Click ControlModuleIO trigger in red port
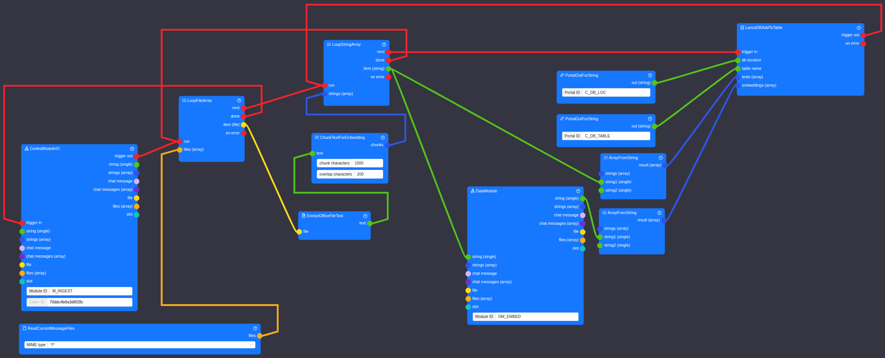885x358 pixels. coord(22,223)
